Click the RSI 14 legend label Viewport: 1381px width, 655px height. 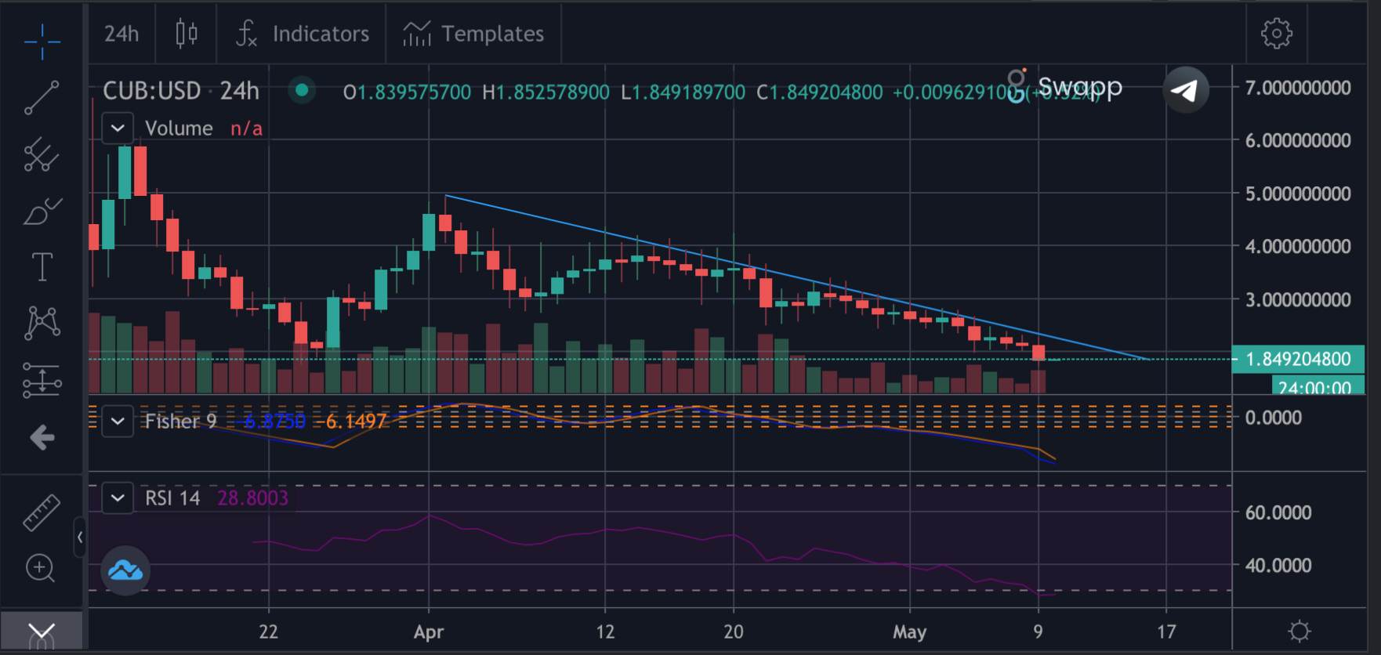click(172, 498)
